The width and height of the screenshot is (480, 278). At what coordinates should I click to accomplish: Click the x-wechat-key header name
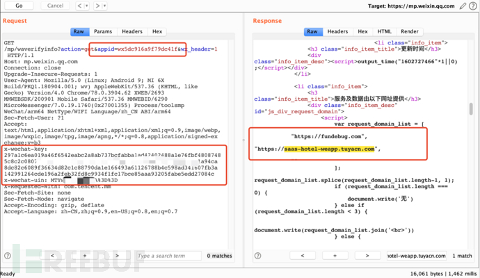click(x=25, y=149)
